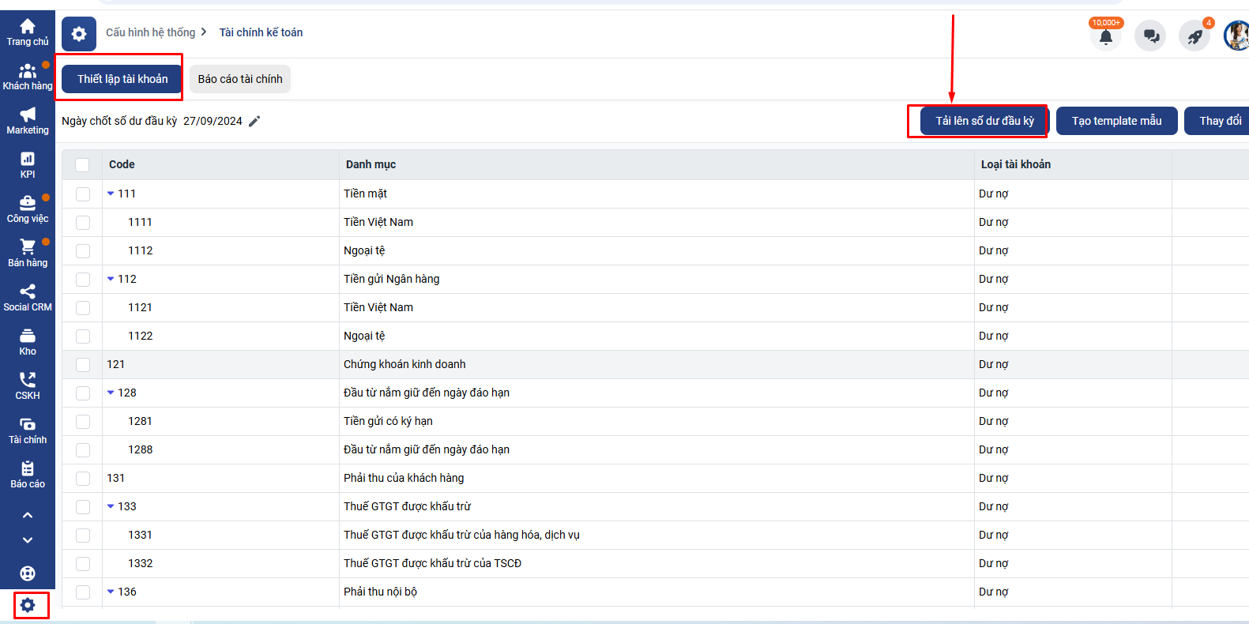Open settings gear at sidebar bottom

(28, 605)
